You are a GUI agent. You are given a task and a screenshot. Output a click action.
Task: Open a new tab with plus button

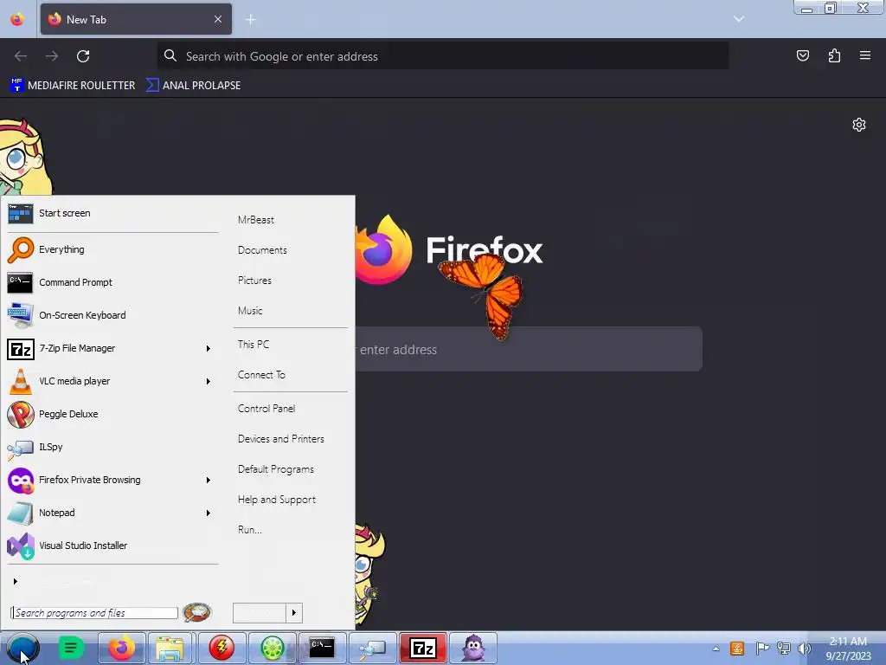(250, 20)
